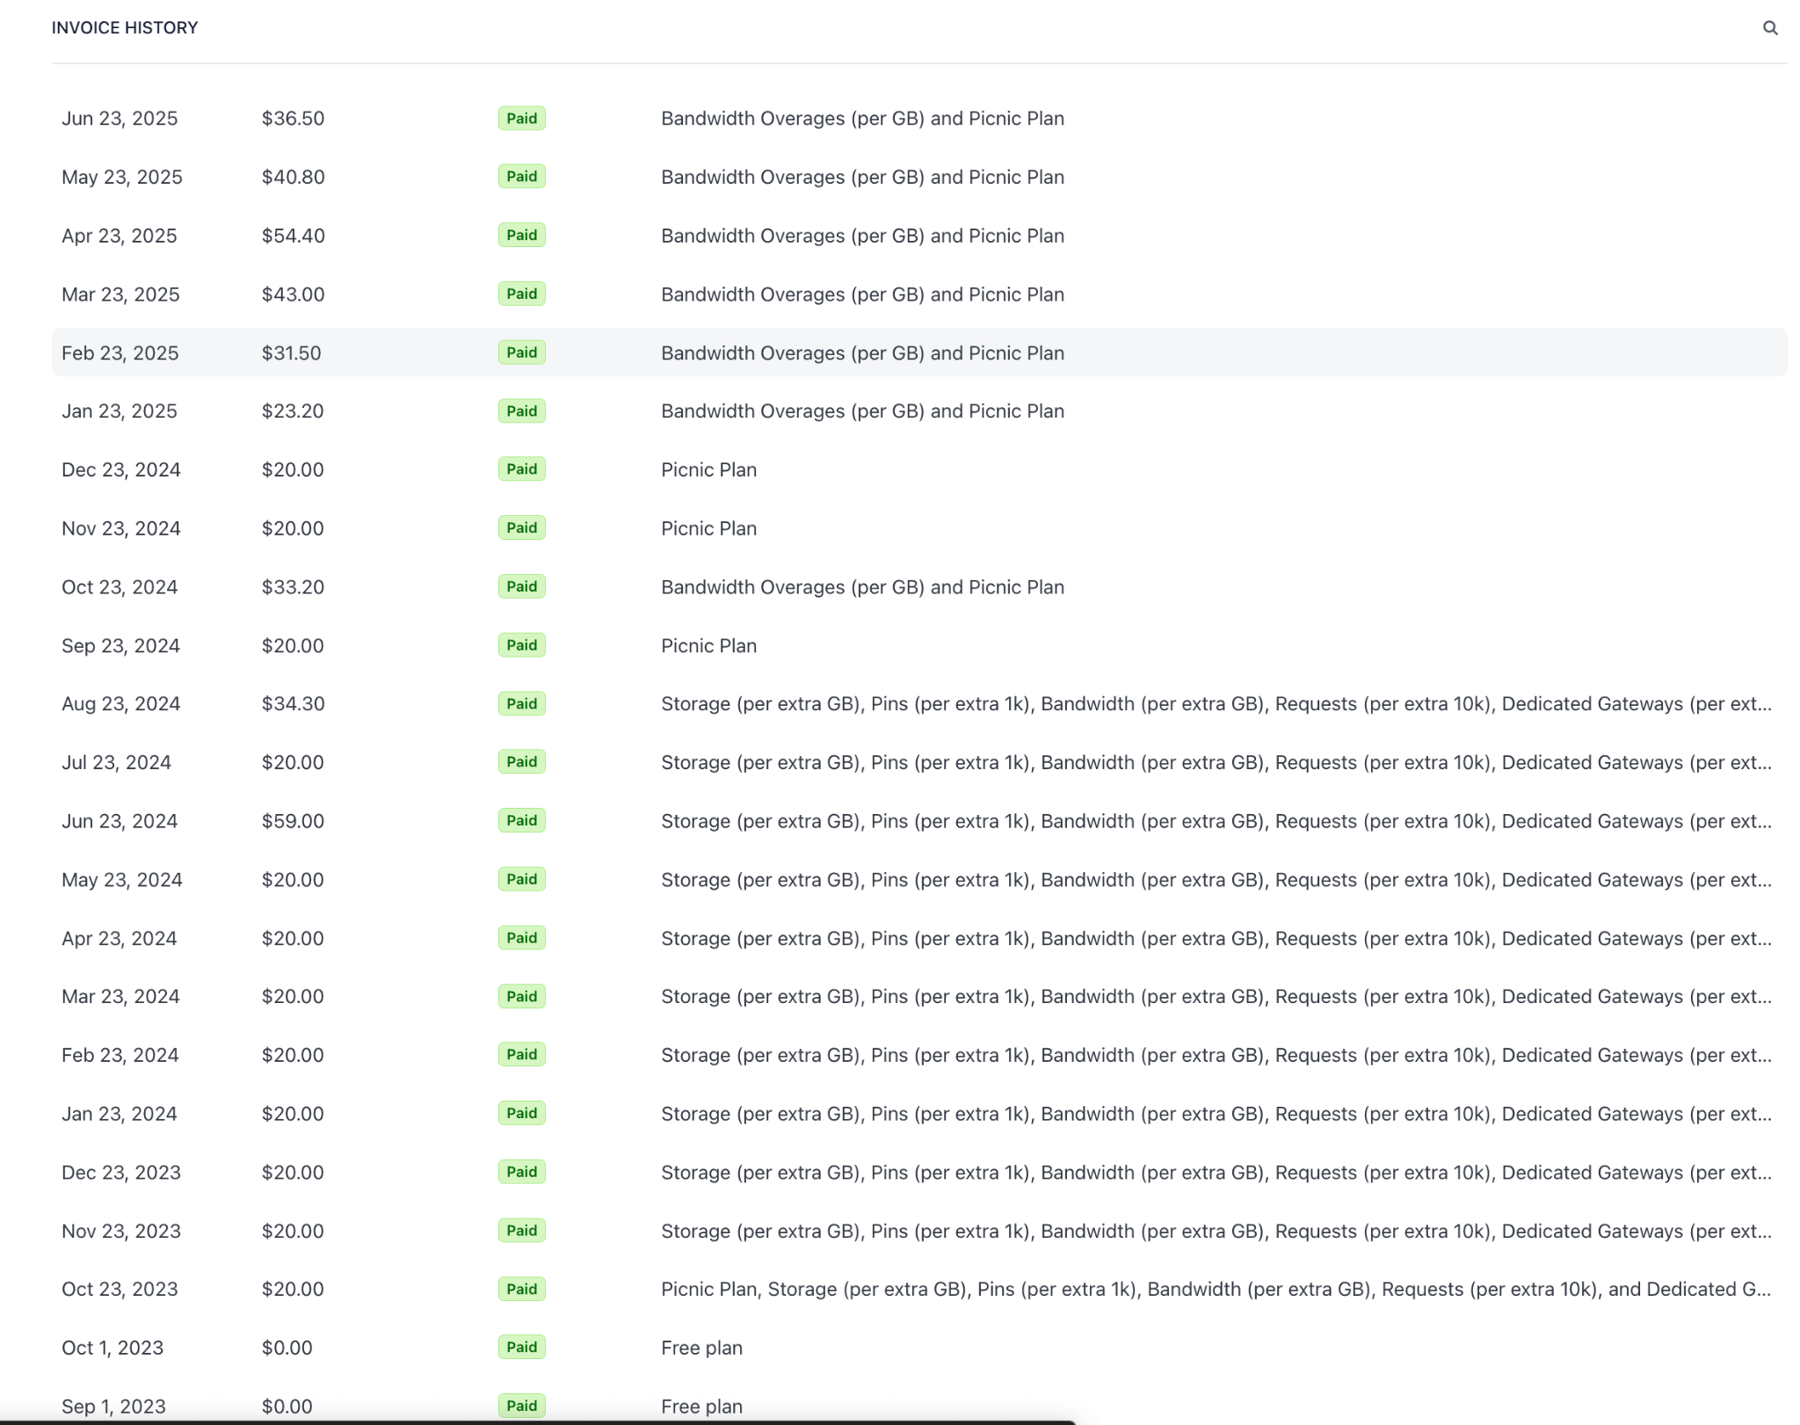Image resolution: width=1800 pixels, height=1425 pixels.
Task: Open the Oct 1, 2023 Free plan invoice
Action: click(x=700, y=1349)
